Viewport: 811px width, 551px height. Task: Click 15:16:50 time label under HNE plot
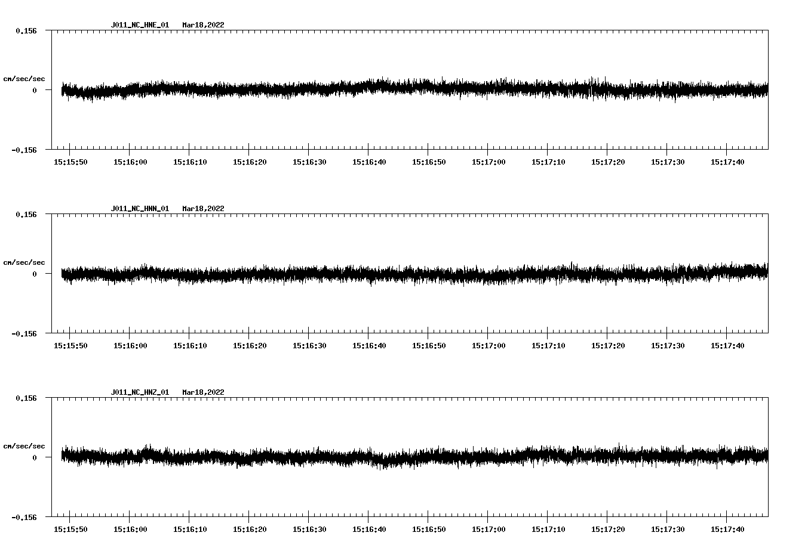(x=429, y=162)
